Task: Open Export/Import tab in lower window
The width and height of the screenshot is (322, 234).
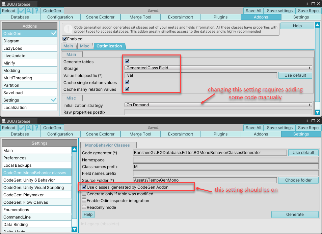Action: pos(181,134)
